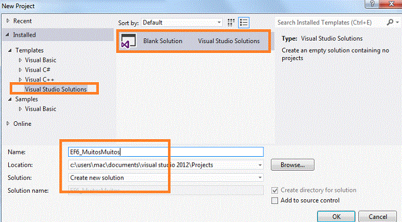Toggle Create directory for solution checkbox
This screenshot has height=222, width=402.
275,190
